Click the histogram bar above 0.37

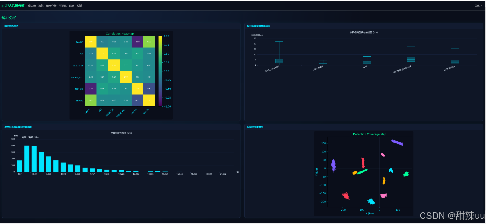20,166
